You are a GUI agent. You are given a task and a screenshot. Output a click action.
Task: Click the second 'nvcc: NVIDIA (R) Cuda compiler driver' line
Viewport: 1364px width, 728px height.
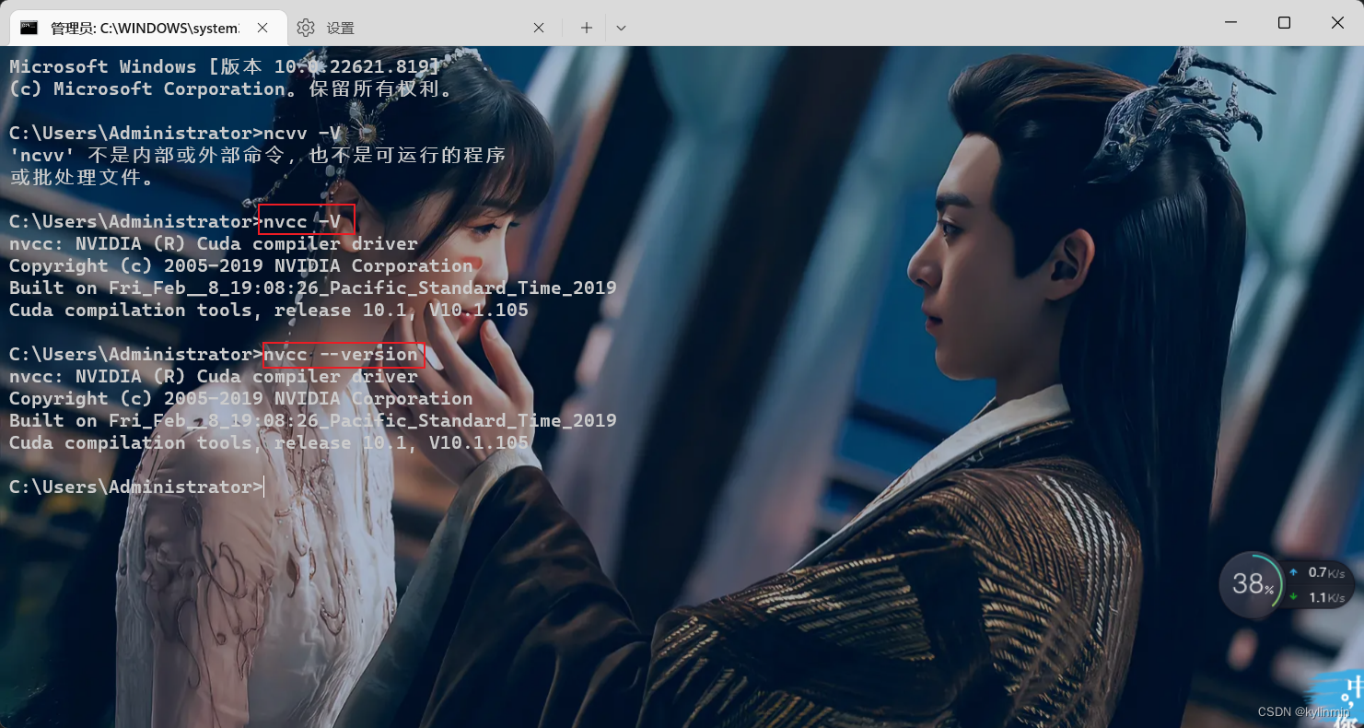click(214, 376)
